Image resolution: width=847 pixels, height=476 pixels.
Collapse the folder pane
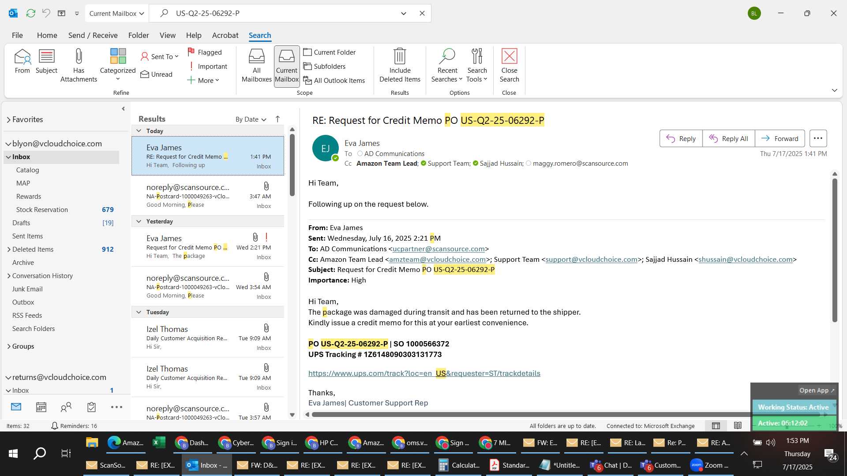123,109
